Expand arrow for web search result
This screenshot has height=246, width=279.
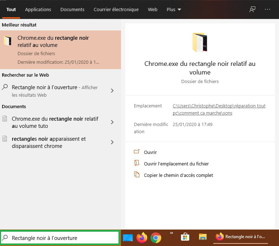pos(112,91)
